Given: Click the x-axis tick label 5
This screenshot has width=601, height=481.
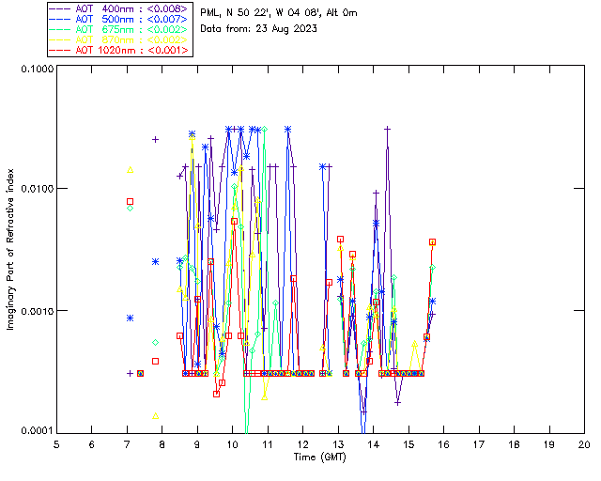Looking at the screenshot, I should [56, 443].
